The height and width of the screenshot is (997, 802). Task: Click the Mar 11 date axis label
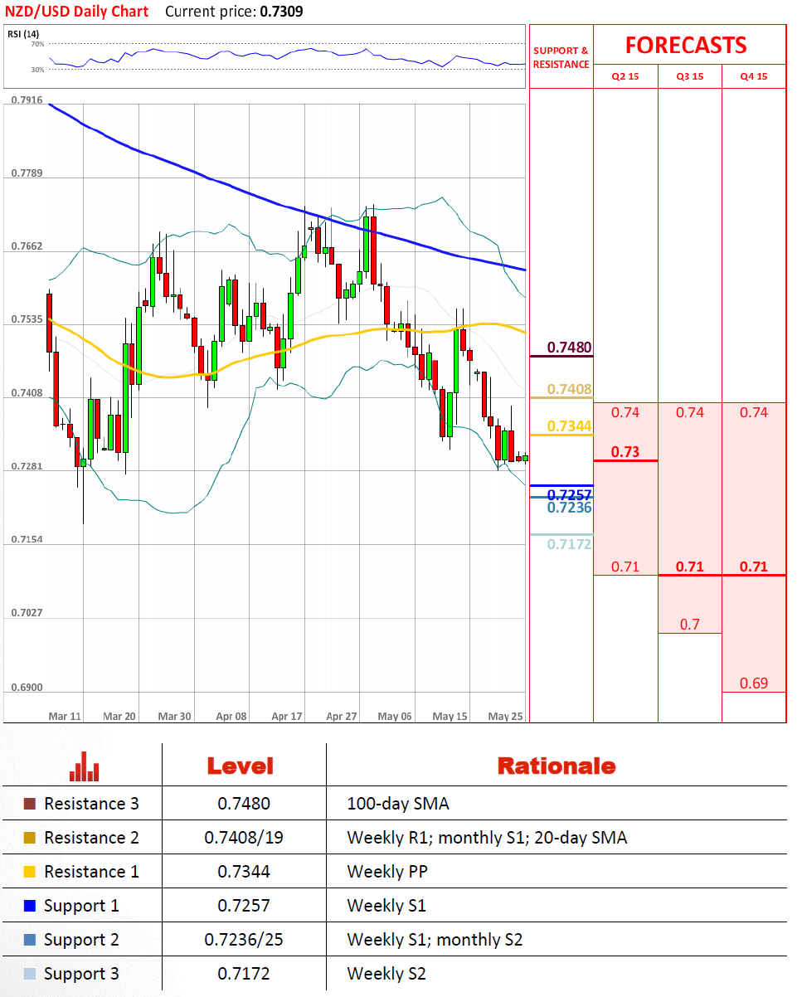(65, 716)
